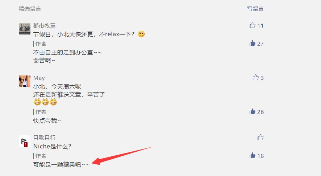
Task: Open May's profile avatar
Action: (25, 81)
